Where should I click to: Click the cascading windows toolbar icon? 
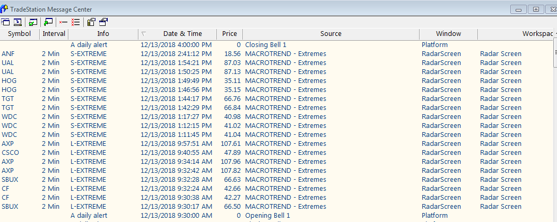[5, 22]
